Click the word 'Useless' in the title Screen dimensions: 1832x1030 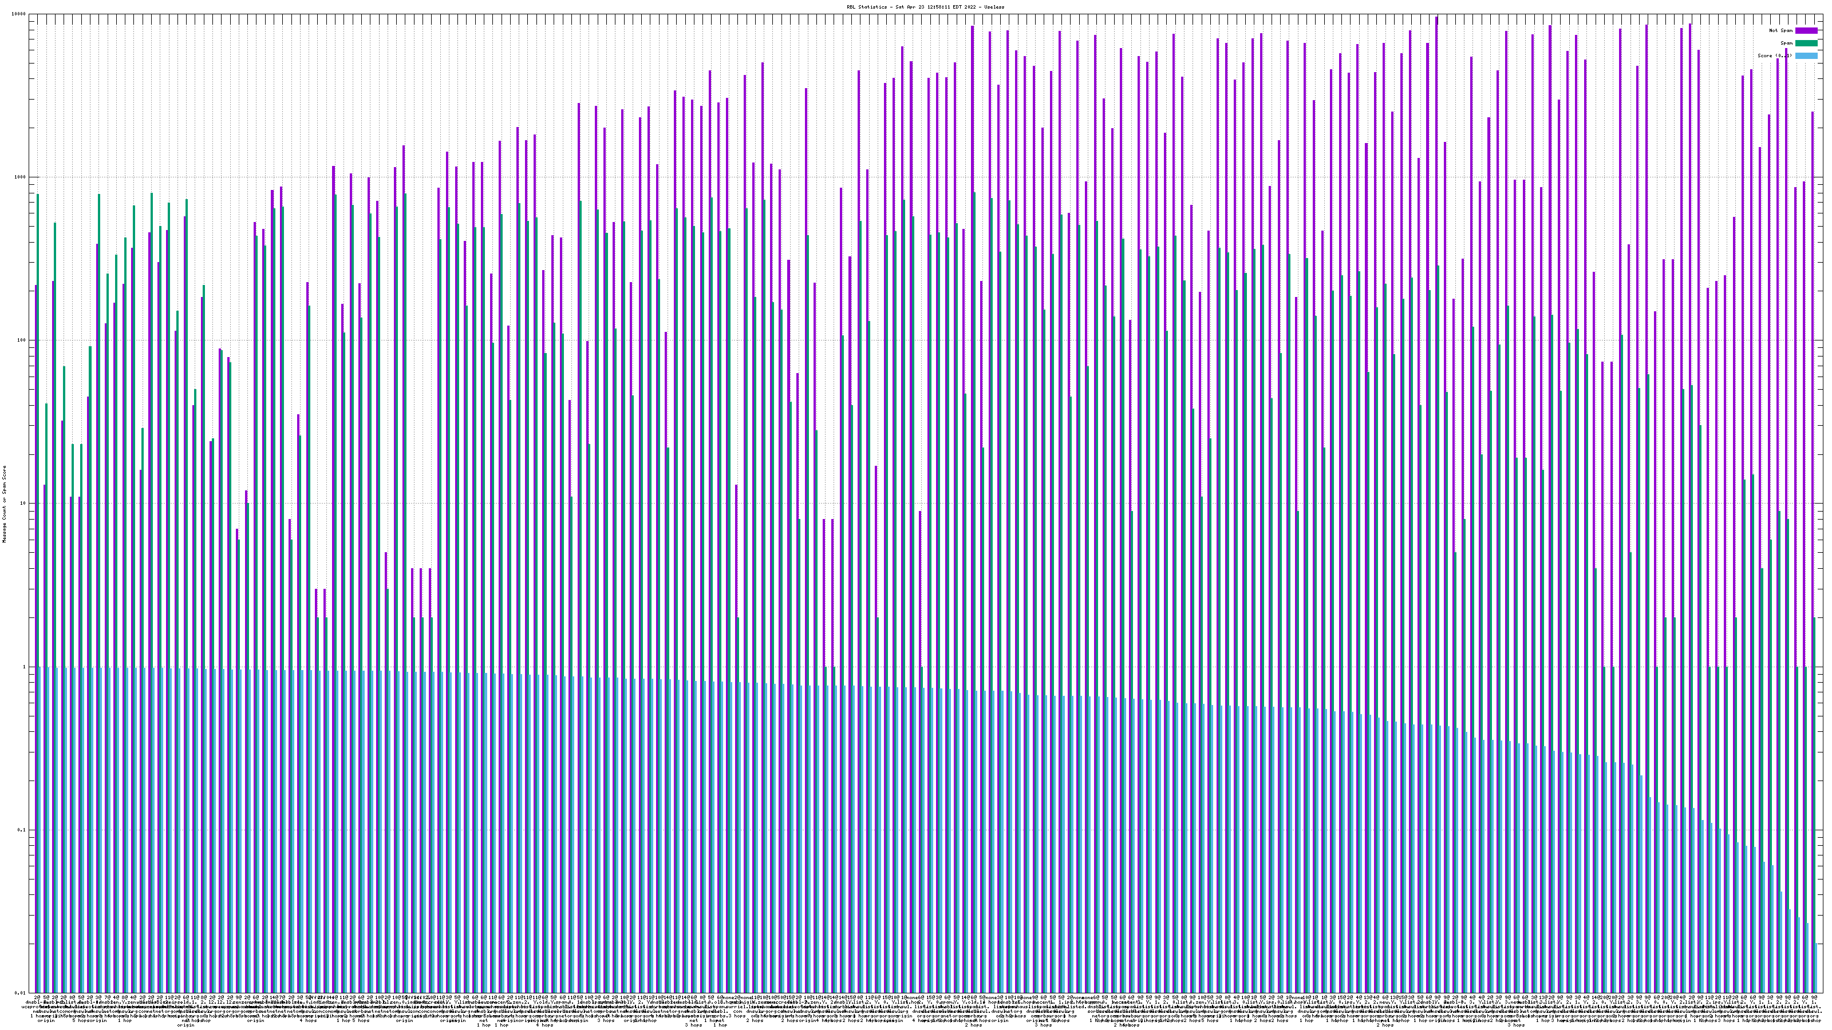(995, 6)
